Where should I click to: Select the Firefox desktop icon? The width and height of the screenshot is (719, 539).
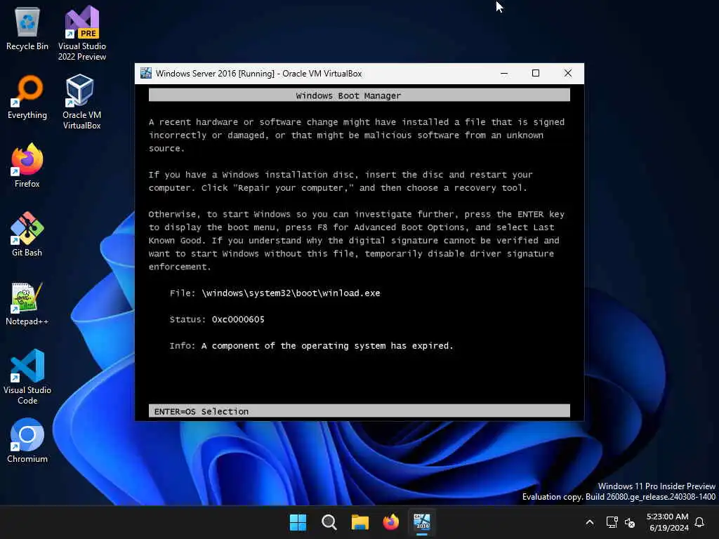[x=27, y=166]
